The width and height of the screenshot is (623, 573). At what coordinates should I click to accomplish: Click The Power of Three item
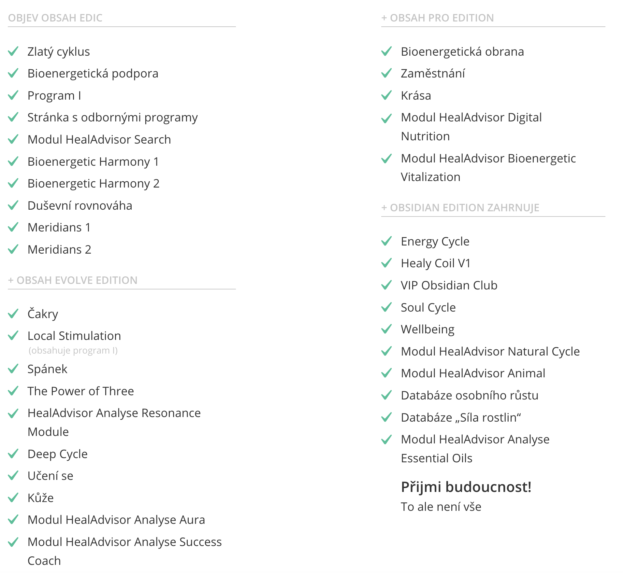click(x=80, y=391)
